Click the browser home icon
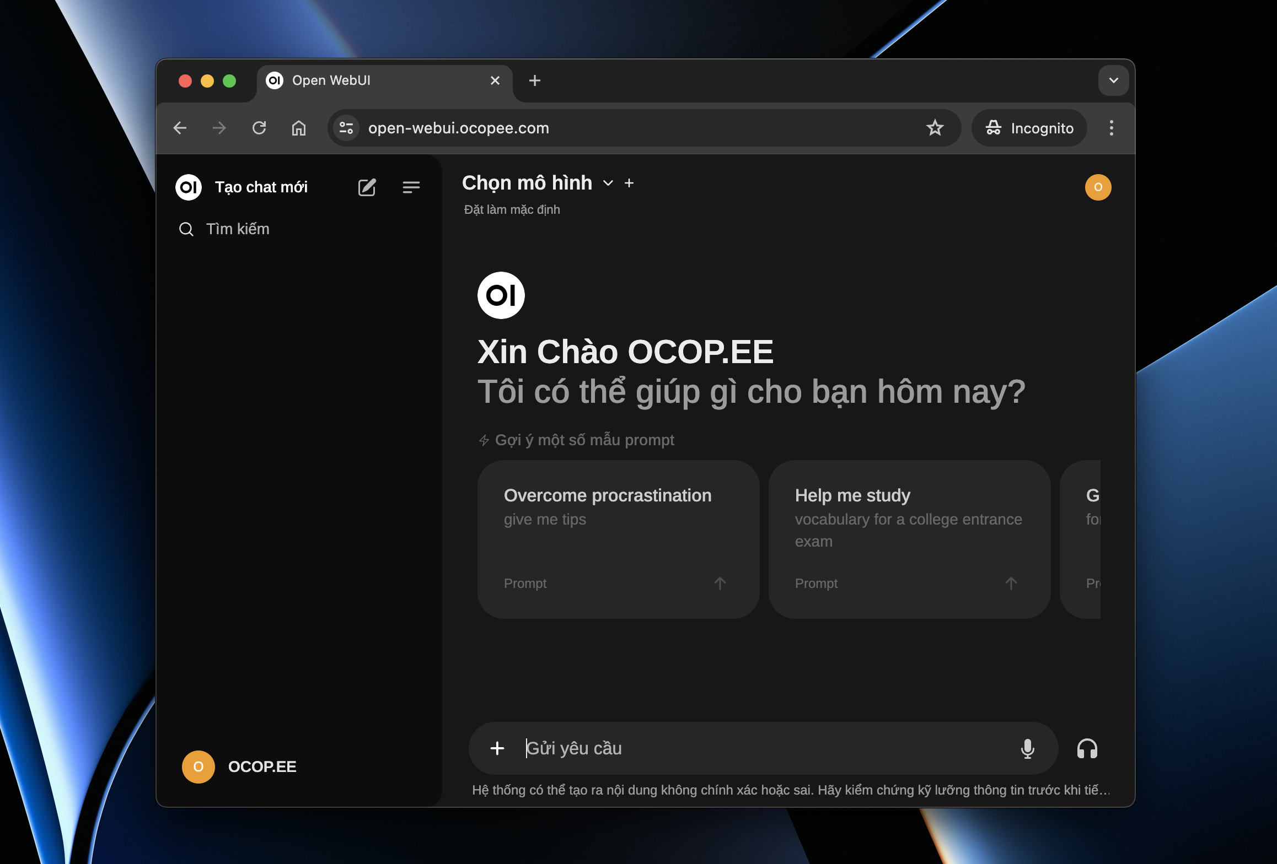 299,128
